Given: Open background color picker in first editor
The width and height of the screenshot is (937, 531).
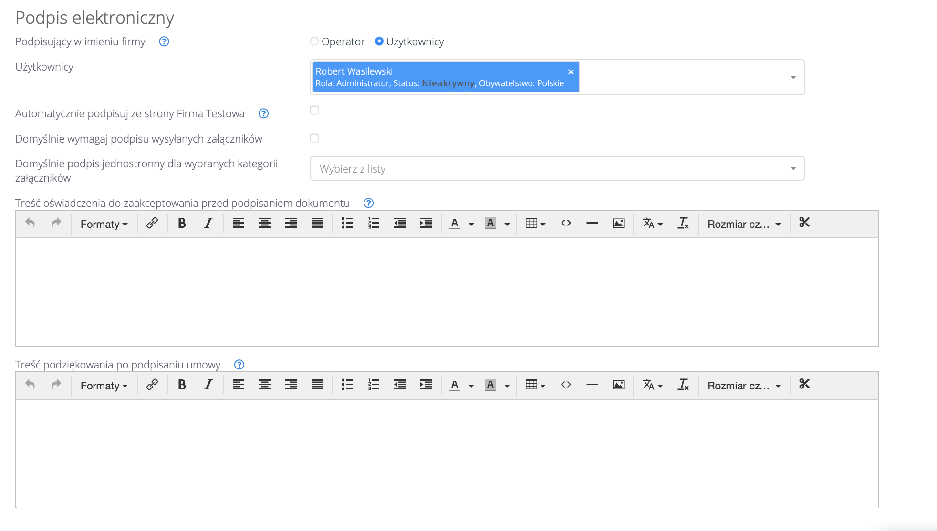Looking at the screenshot, I should pyautogui.click(x=507, y=224).
